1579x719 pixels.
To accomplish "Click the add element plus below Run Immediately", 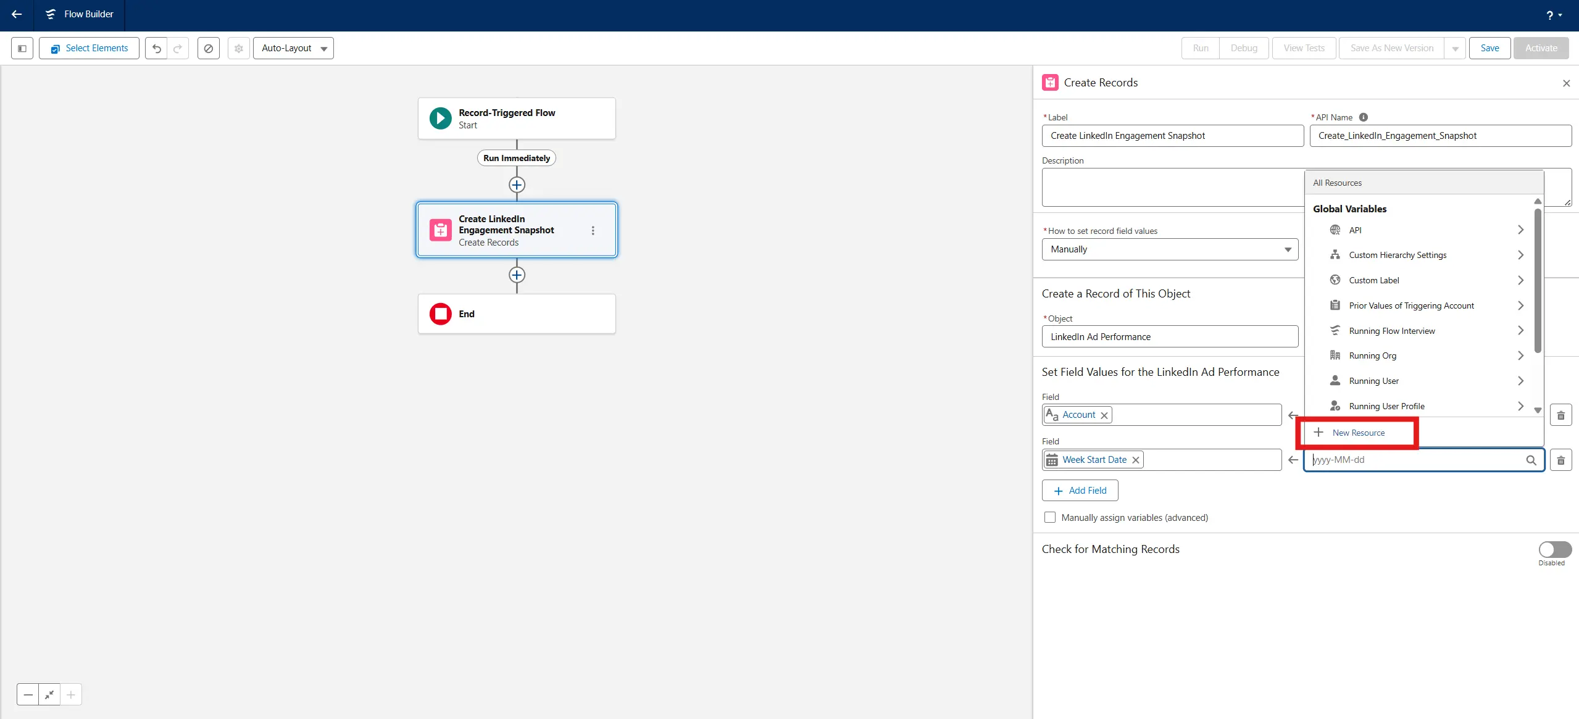I will (517, 185).
